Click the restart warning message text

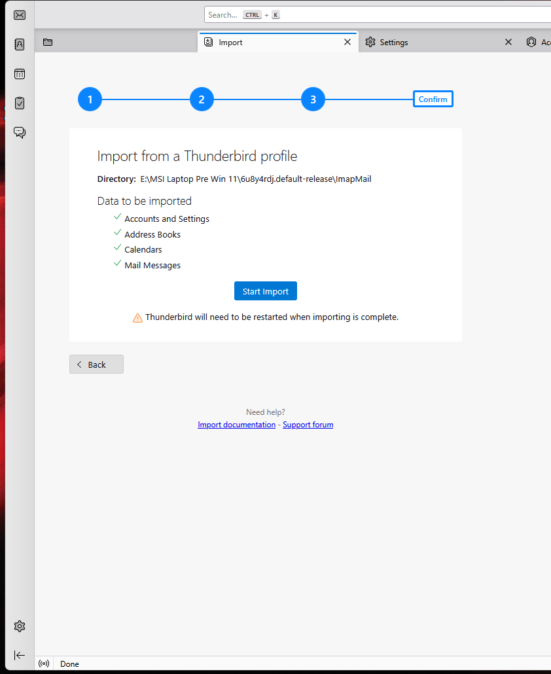click(x=272, y=317)
